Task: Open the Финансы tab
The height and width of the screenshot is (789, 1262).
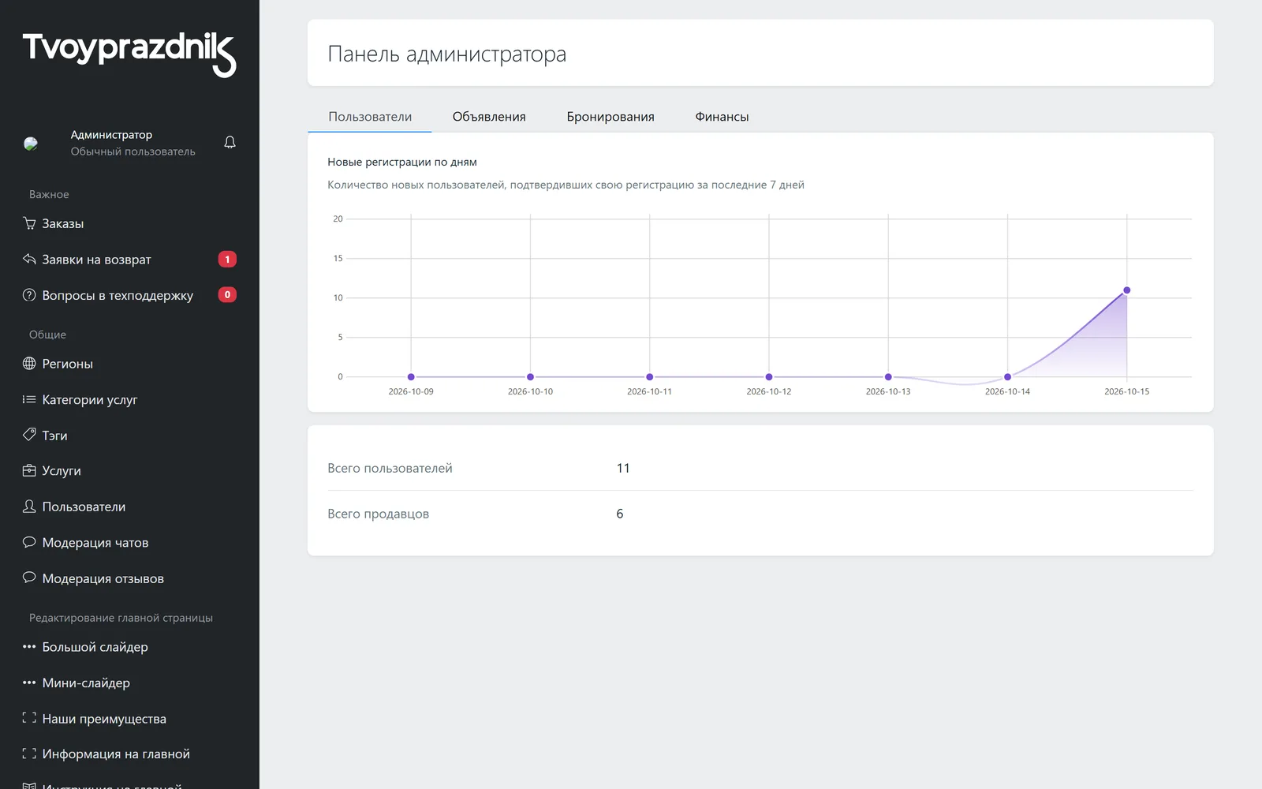Action: tap(722, 117)
